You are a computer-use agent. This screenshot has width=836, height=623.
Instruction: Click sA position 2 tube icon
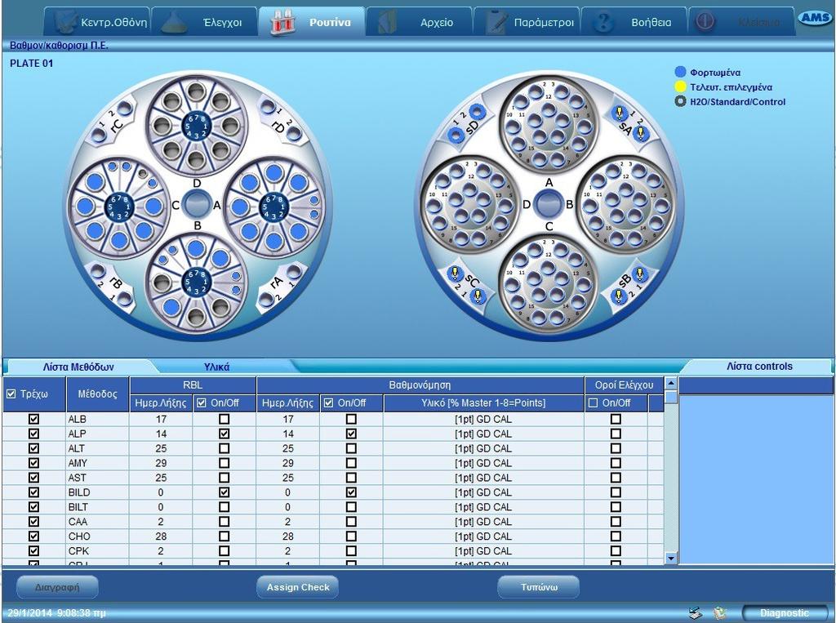641,134
